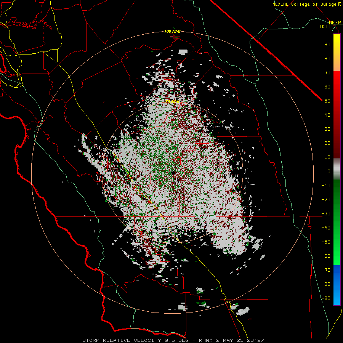
Task: Click the -60 value on the velocity scale
Action: 326,256
